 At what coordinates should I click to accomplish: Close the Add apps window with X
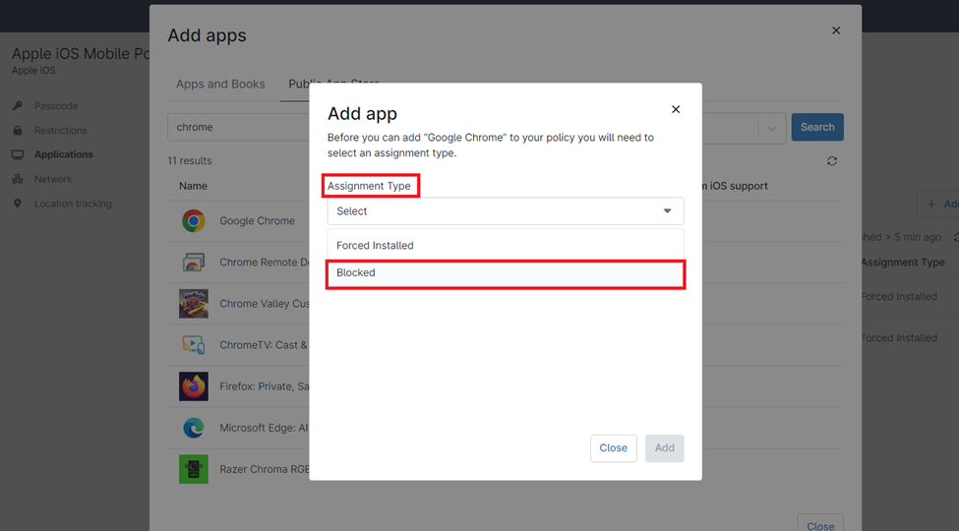pos(836,30)
